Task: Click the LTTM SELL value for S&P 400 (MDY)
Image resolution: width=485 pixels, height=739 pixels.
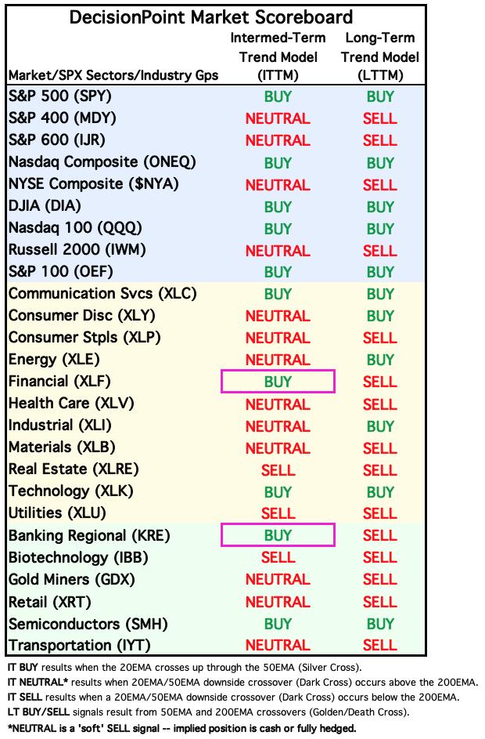Action: click(x=379, y=118)
